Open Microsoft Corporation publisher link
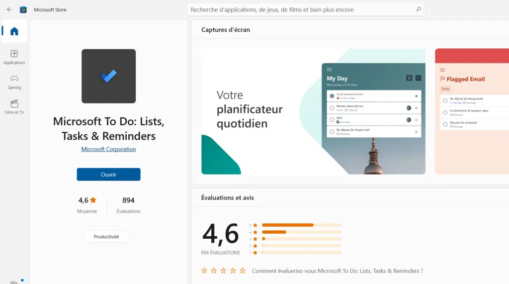 (108, 149)
